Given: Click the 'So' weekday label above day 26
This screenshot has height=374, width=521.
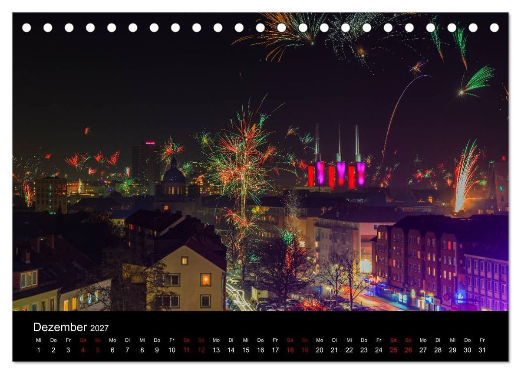Looking at the screenshot, I should (x=408, y=340).
